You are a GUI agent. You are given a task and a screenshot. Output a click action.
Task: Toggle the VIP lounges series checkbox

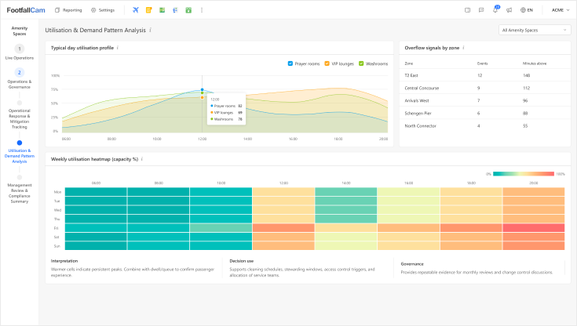tap(327, 63)
